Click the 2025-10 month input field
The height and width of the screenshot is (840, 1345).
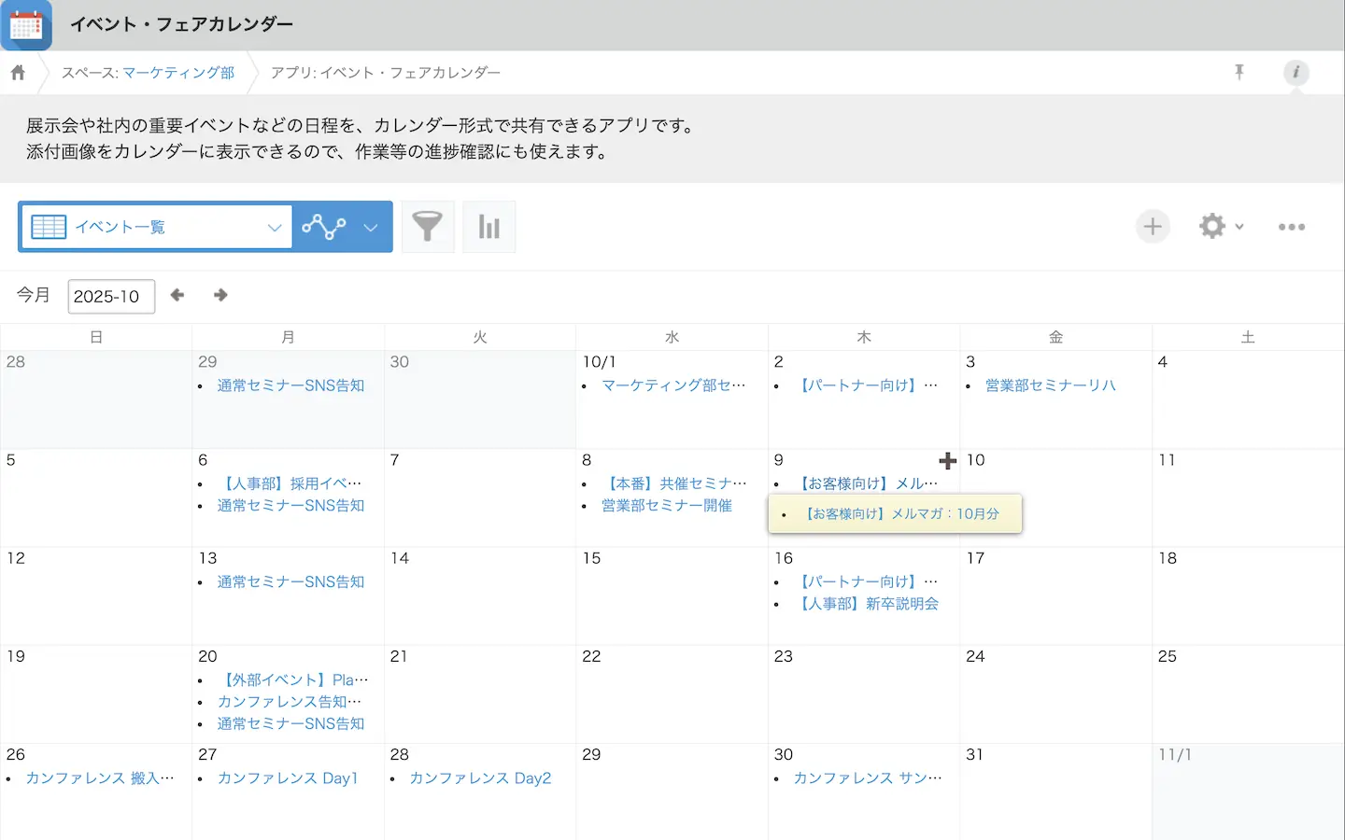(110, 297)
